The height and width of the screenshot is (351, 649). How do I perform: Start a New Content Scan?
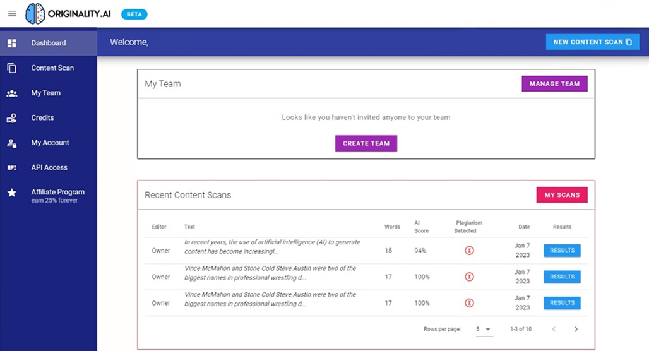click(x=592, y=42)
